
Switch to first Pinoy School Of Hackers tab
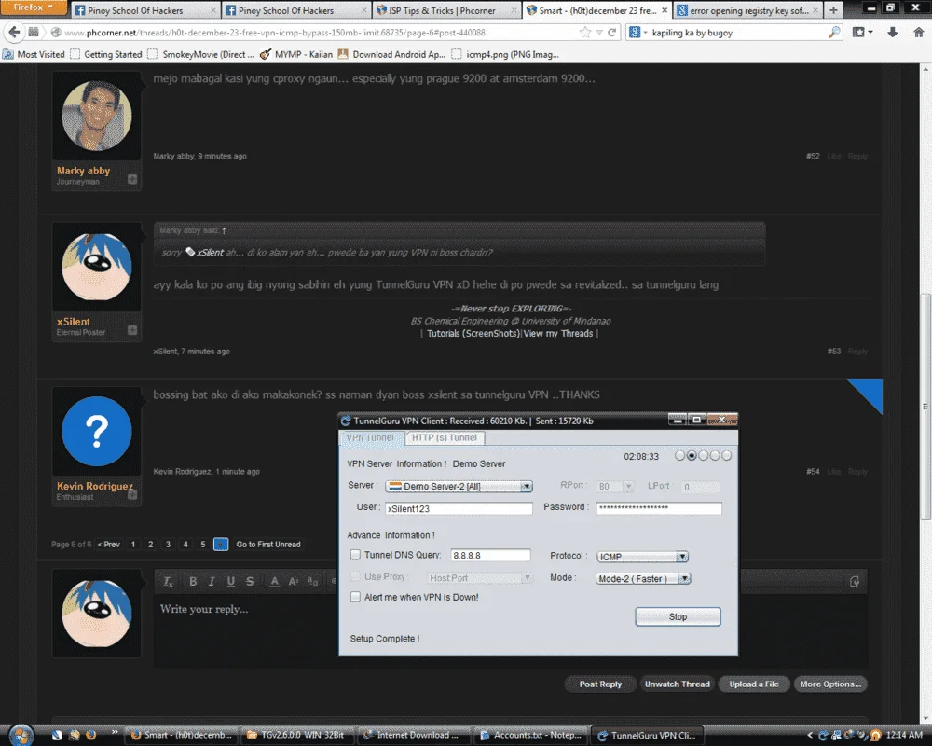coord(145,10)
